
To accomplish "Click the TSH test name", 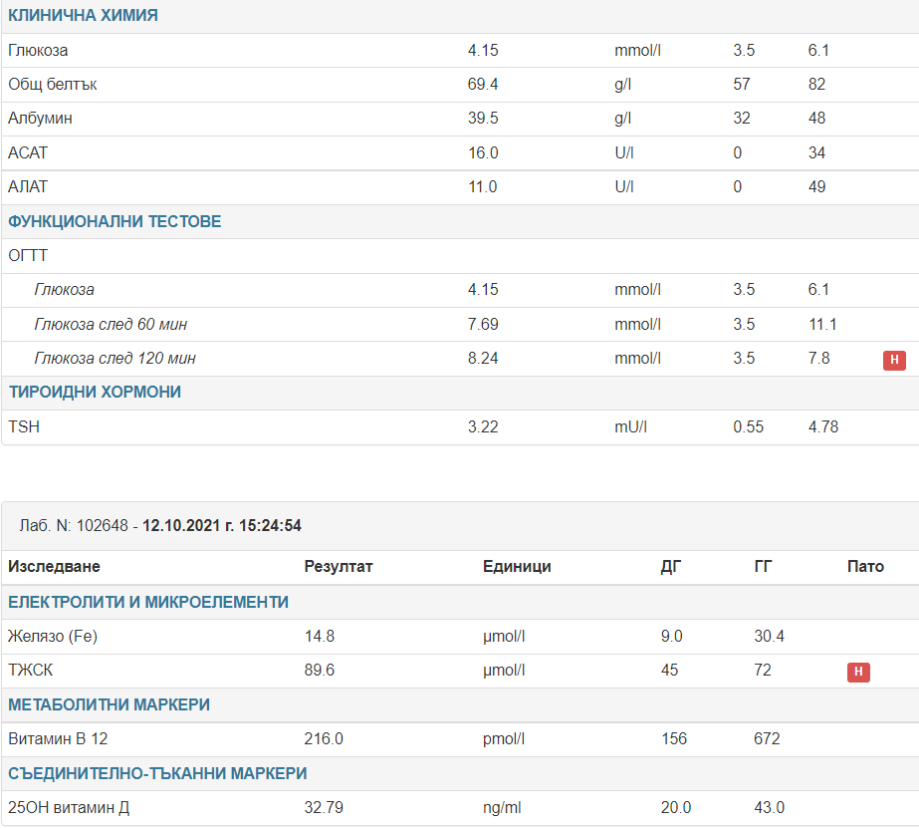I will click(24, 427).
